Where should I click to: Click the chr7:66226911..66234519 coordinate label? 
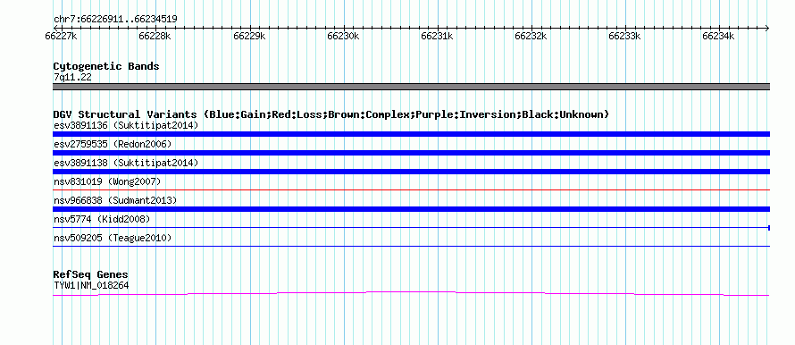pos(115,20)
